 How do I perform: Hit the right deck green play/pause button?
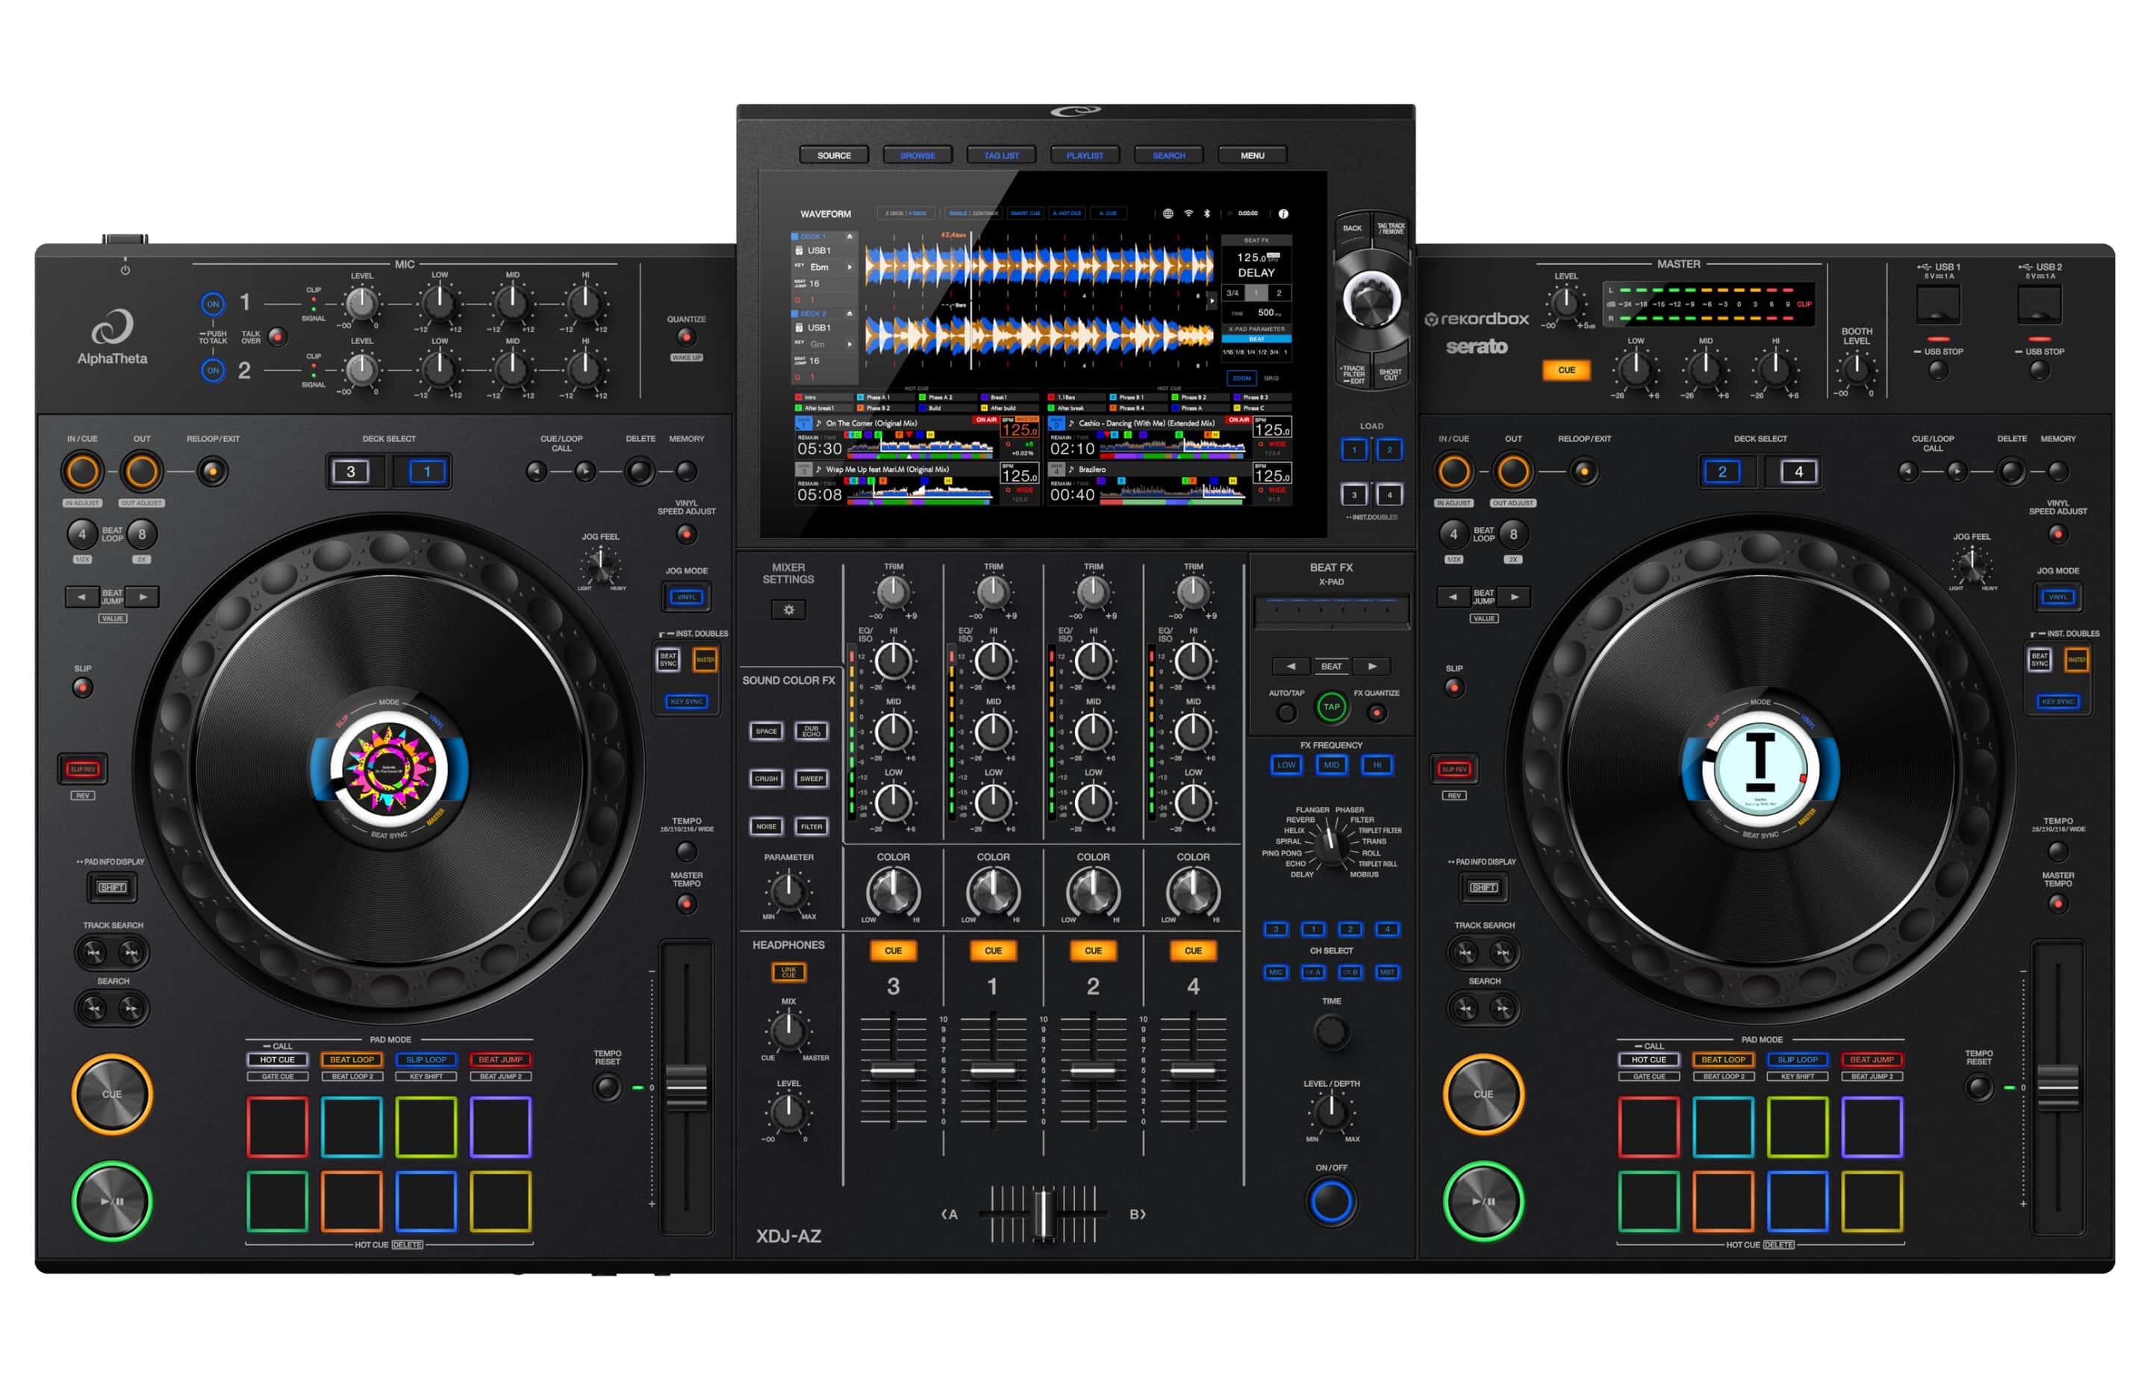point(1483,1201)
